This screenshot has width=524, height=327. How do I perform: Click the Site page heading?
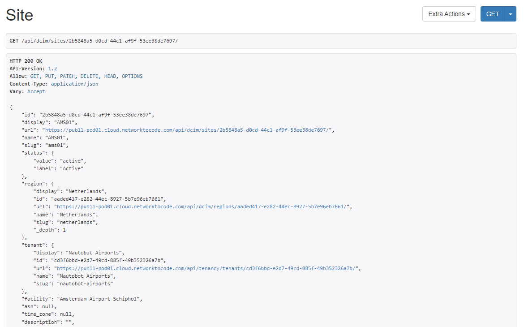[x=19, y=15]
